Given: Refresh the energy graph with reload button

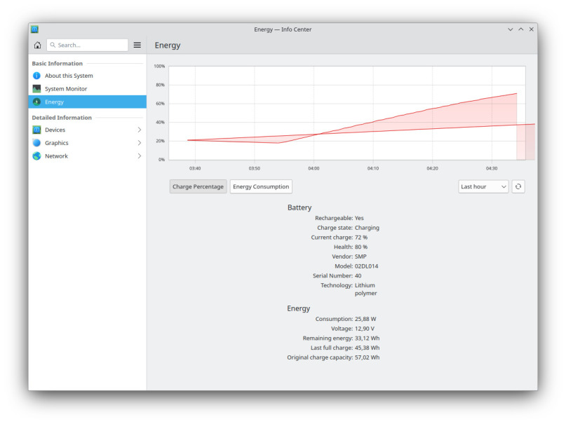Looking at the screenshot, I should [x=518, y=186].
